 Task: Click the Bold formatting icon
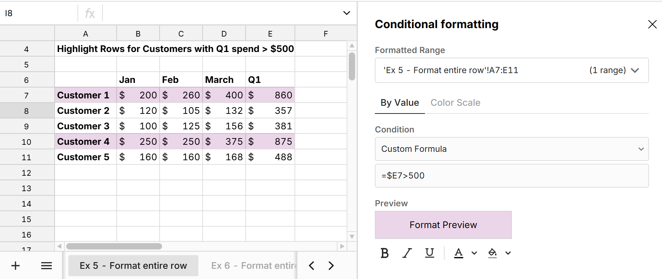coord(385,253)
